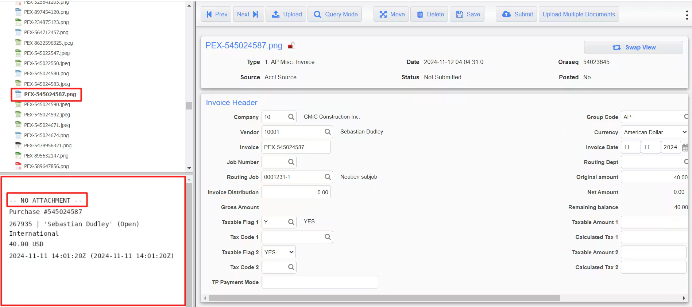Click the red lock icon beside file name
The height and width of the screenshot is (307, 692).
pyautogui.click(x=291, y=45)
